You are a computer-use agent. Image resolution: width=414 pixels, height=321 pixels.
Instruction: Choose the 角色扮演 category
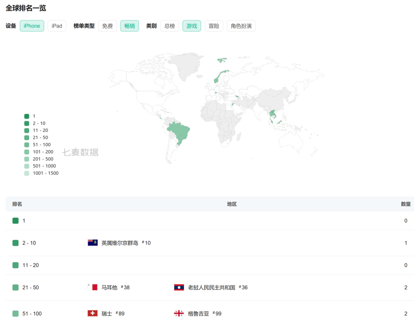pyautogui.click(x=241, y=26)
